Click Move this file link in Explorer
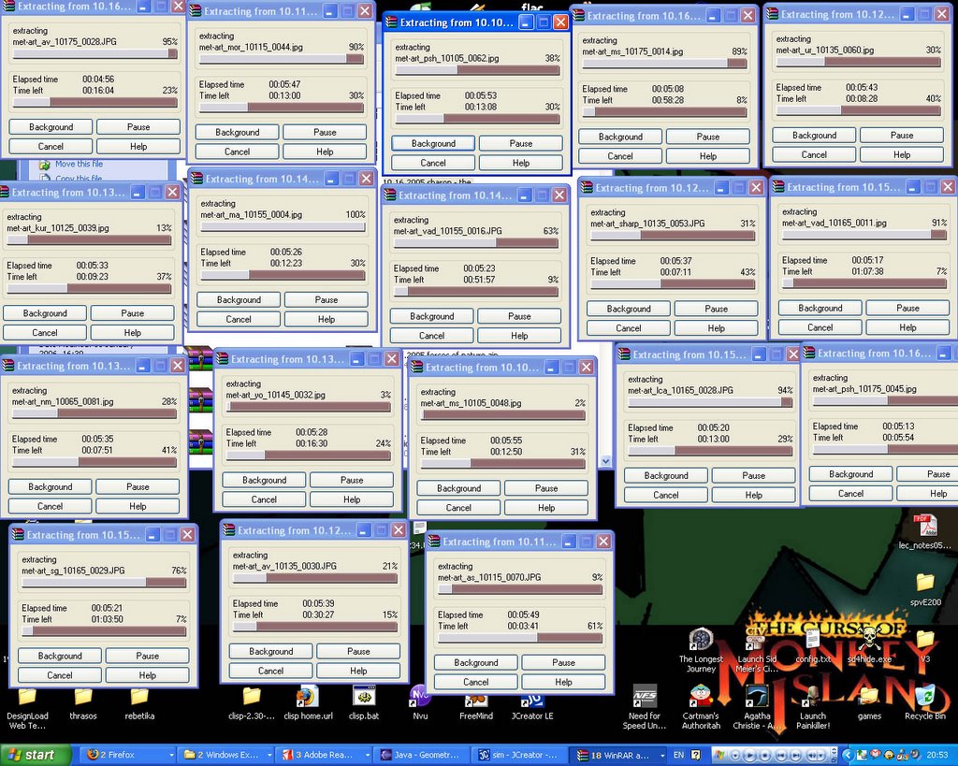Viewport: 958px width, 766px height. coord(79,164)
